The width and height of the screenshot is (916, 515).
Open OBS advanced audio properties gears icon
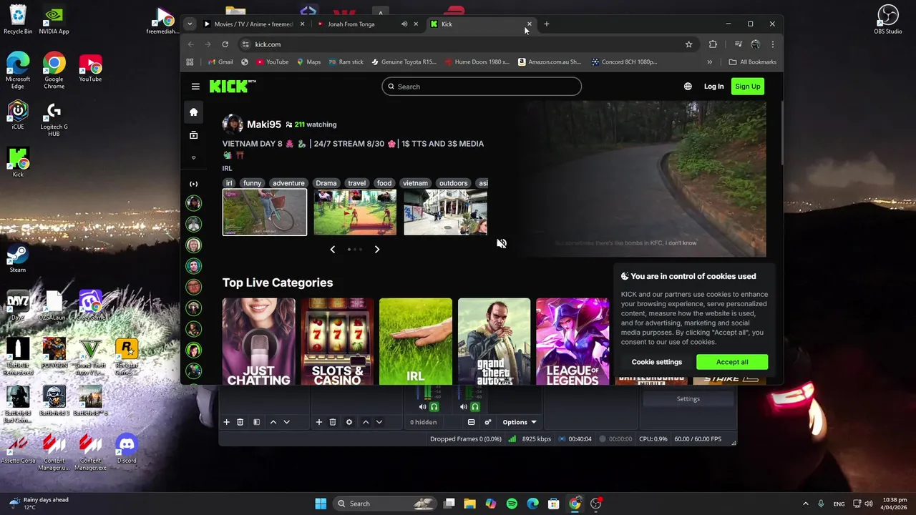coord(488,422)
